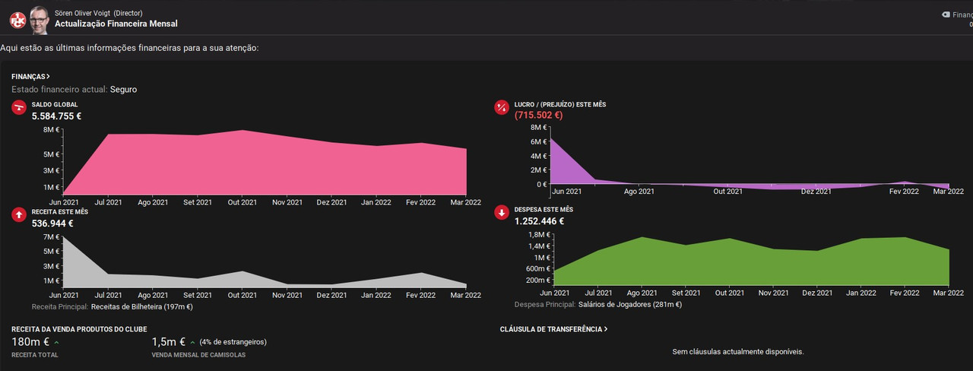973x371 pixels.
Task: Click the 'Venda Mensal de Camisolas' label
Action: [x=198, y=355]
